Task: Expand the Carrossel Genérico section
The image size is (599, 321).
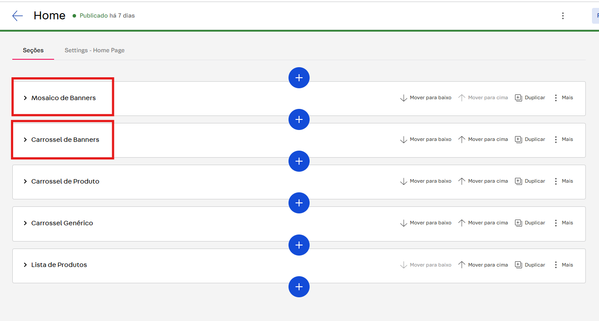Action: (x=26, y=223)
